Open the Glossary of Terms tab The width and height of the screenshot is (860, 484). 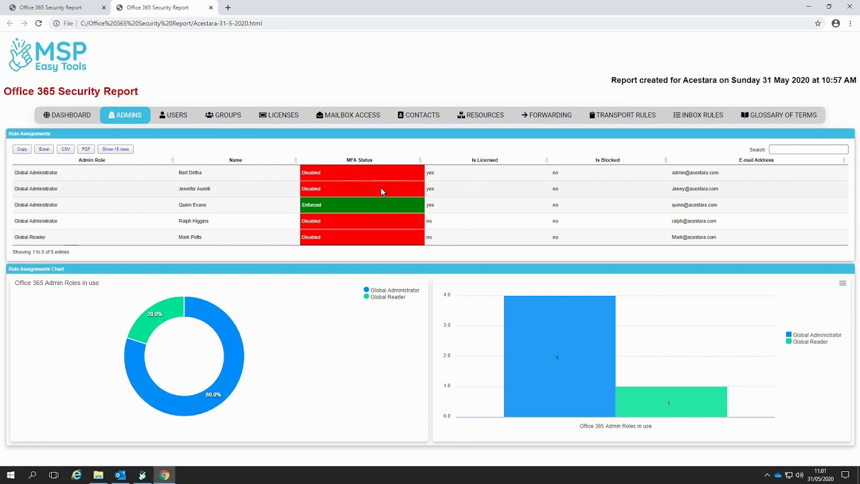click(779, 115)
